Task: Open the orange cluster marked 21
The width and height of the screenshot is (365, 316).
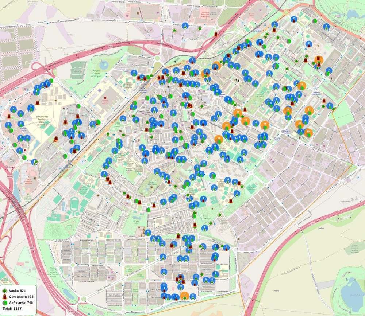Action: pyautogui.click(x=309, y=110)
